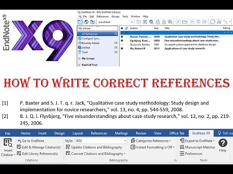The width and height of the screenshot is (233, 174).
Task: Click the paperclip attachment column icon
Action: (x=126, y=28)
